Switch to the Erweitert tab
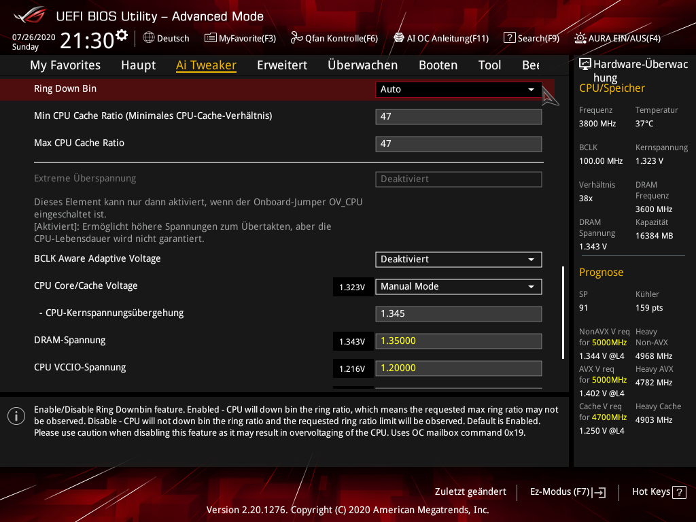 [282, 65]
